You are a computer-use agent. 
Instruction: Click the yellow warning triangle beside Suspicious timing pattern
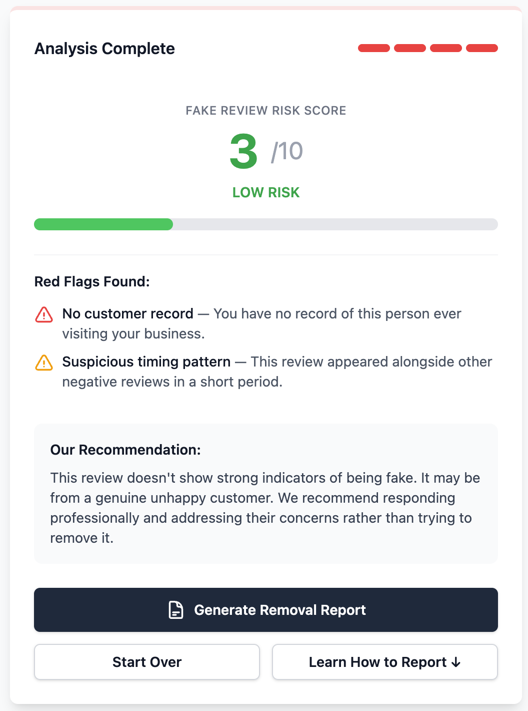click(44, 363)
